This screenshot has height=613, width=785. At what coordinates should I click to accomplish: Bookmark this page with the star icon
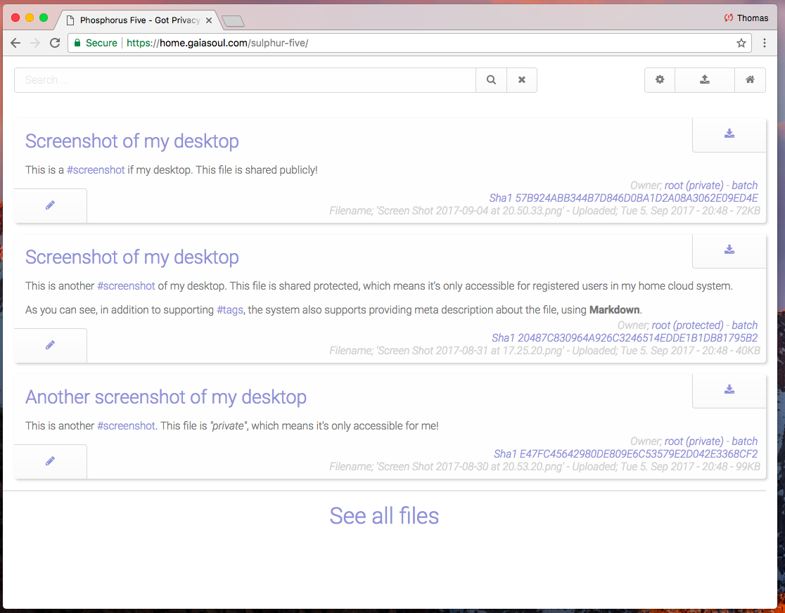[741, 44]
